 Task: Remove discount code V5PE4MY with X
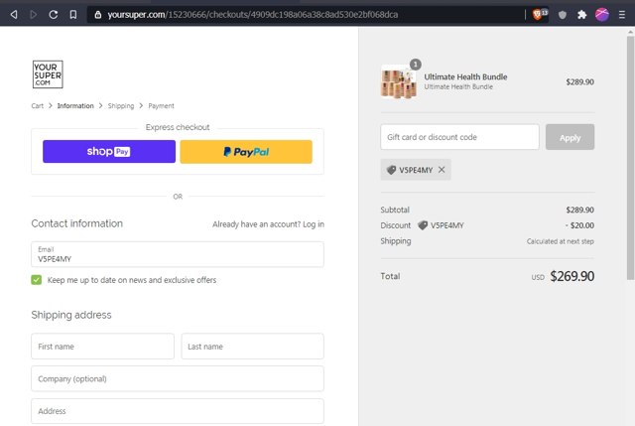tap(442, 170)
